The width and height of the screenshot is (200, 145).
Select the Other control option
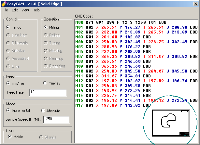13,66
